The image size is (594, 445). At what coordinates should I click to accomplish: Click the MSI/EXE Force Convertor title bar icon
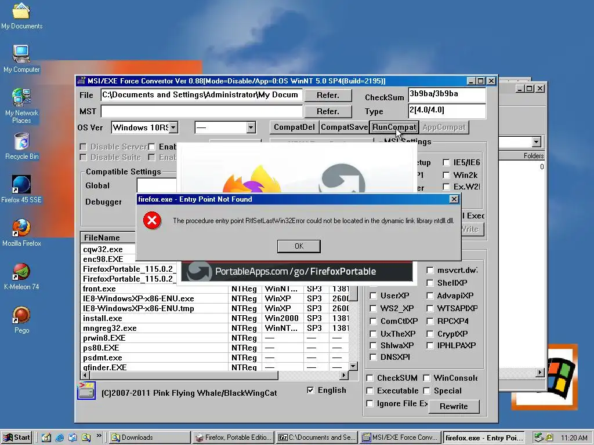tap(81, 81)
